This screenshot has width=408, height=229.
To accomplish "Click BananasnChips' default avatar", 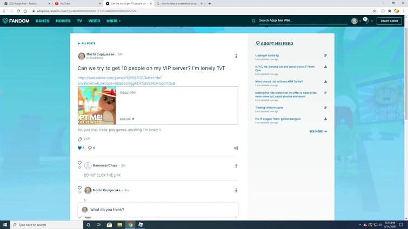I will 88,165.
